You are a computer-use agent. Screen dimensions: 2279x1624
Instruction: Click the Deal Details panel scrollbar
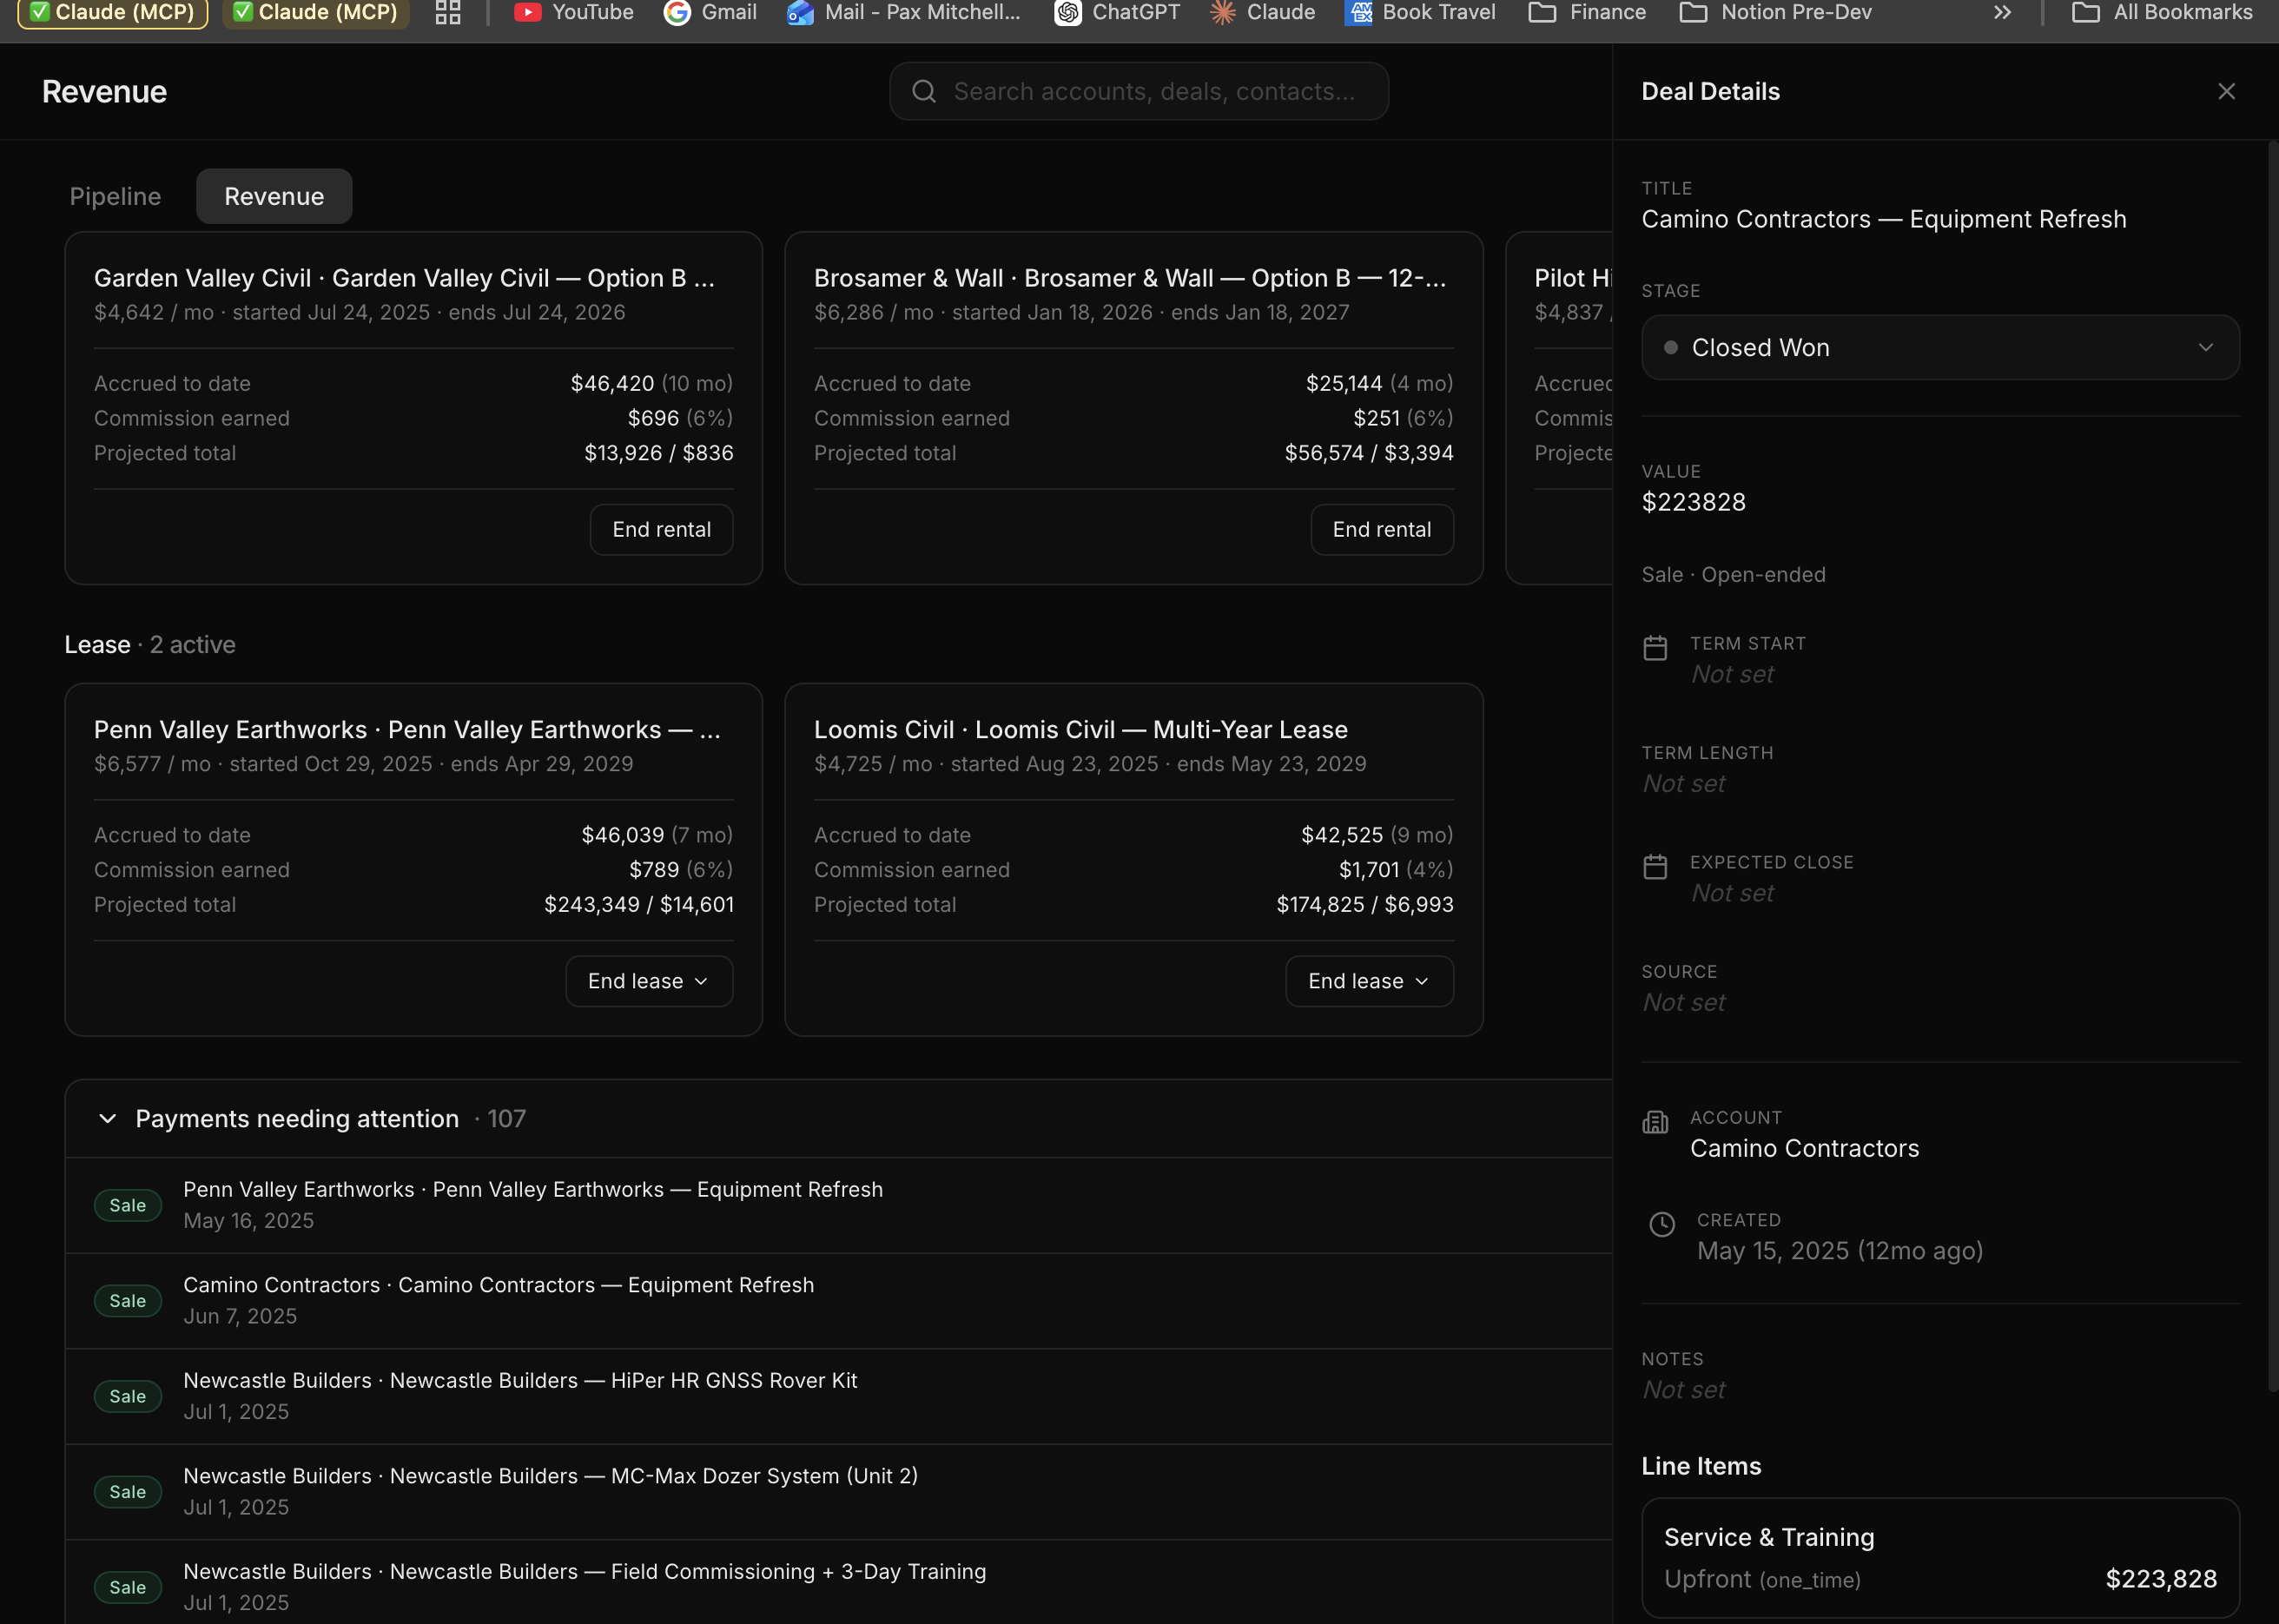2273,765
